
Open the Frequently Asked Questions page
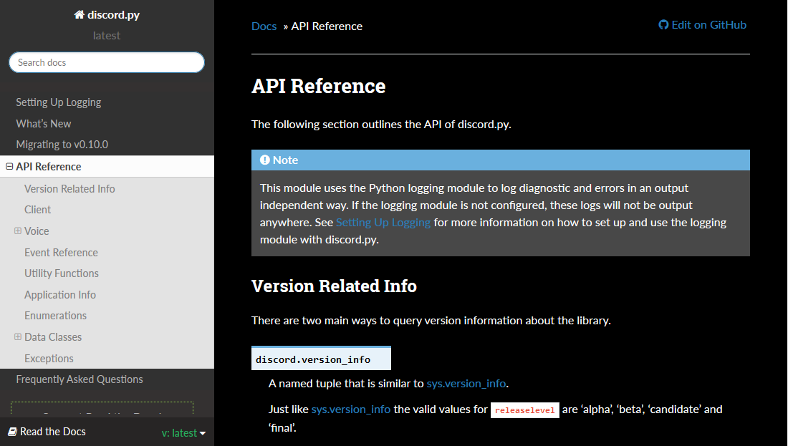pos(79,379)
